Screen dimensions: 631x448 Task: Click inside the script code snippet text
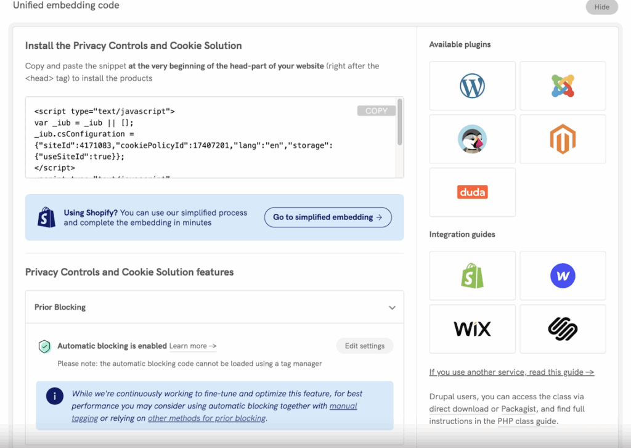(183, 139)
